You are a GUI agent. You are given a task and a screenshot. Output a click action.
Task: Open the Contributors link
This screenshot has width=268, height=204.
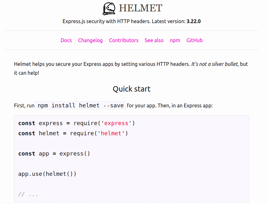coord(124,40)
